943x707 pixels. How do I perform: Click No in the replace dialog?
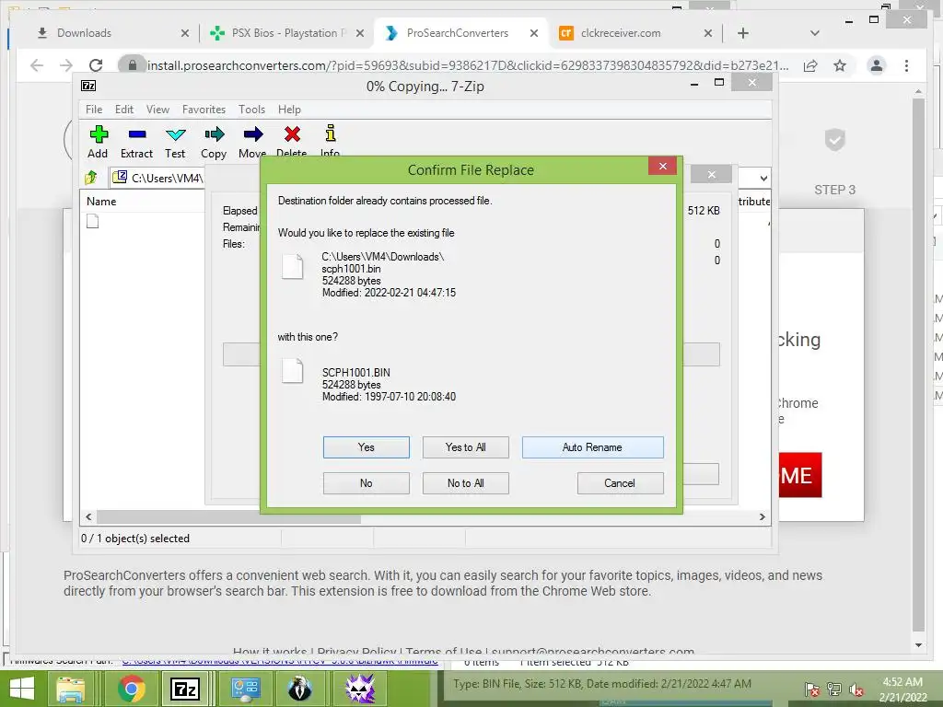(x=367, y=483)
